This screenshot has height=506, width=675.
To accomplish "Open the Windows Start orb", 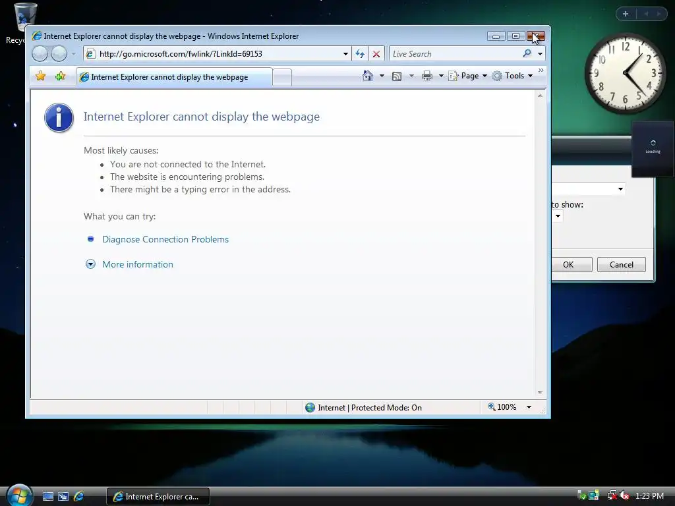I will point(19,495).
